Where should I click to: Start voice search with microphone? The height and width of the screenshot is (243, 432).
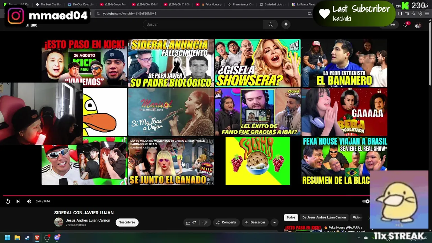coord(286,24)
